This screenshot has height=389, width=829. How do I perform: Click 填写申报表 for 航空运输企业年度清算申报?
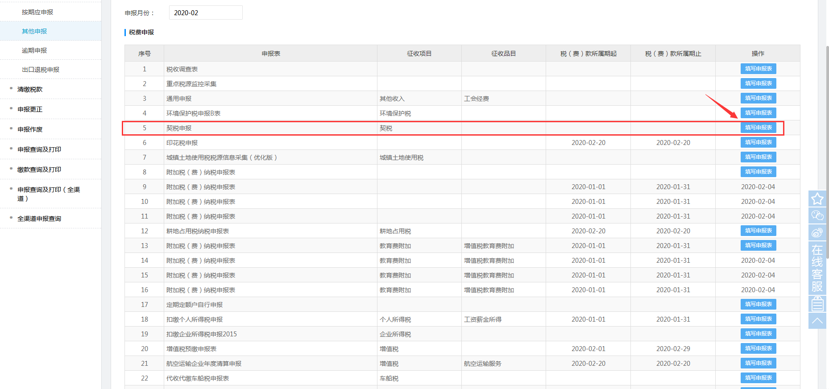click(x=758, y=363)
